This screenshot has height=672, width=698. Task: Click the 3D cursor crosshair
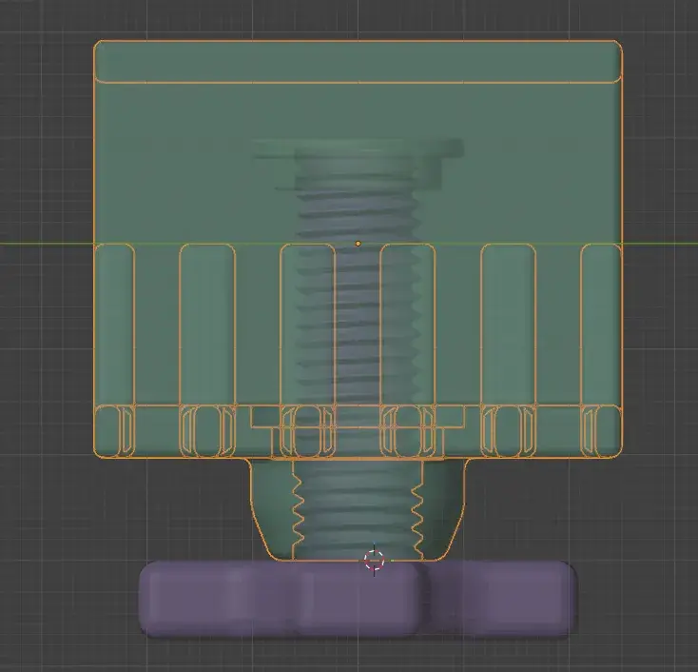(x=374, y=560)
